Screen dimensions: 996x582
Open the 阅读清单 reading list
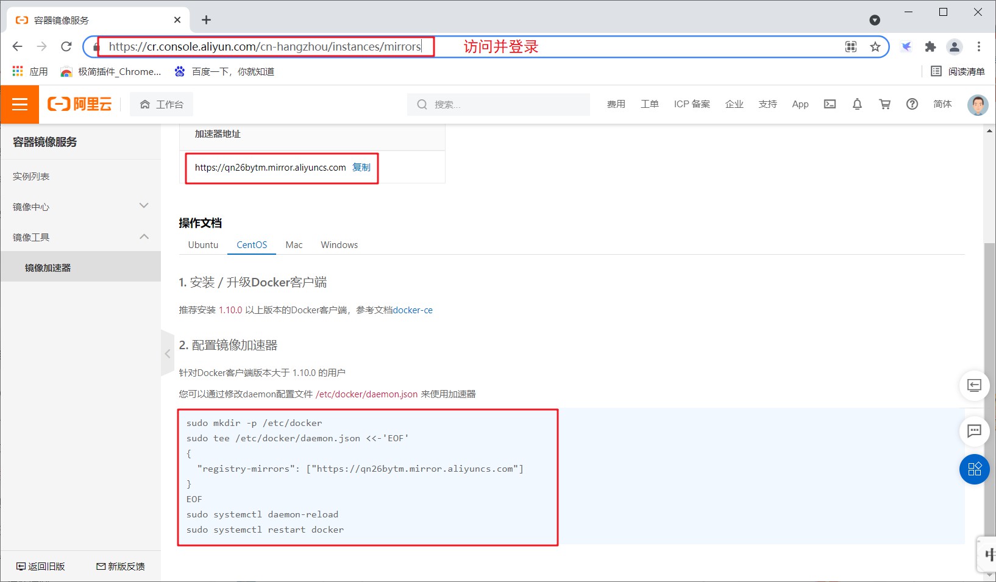point(958,71)
